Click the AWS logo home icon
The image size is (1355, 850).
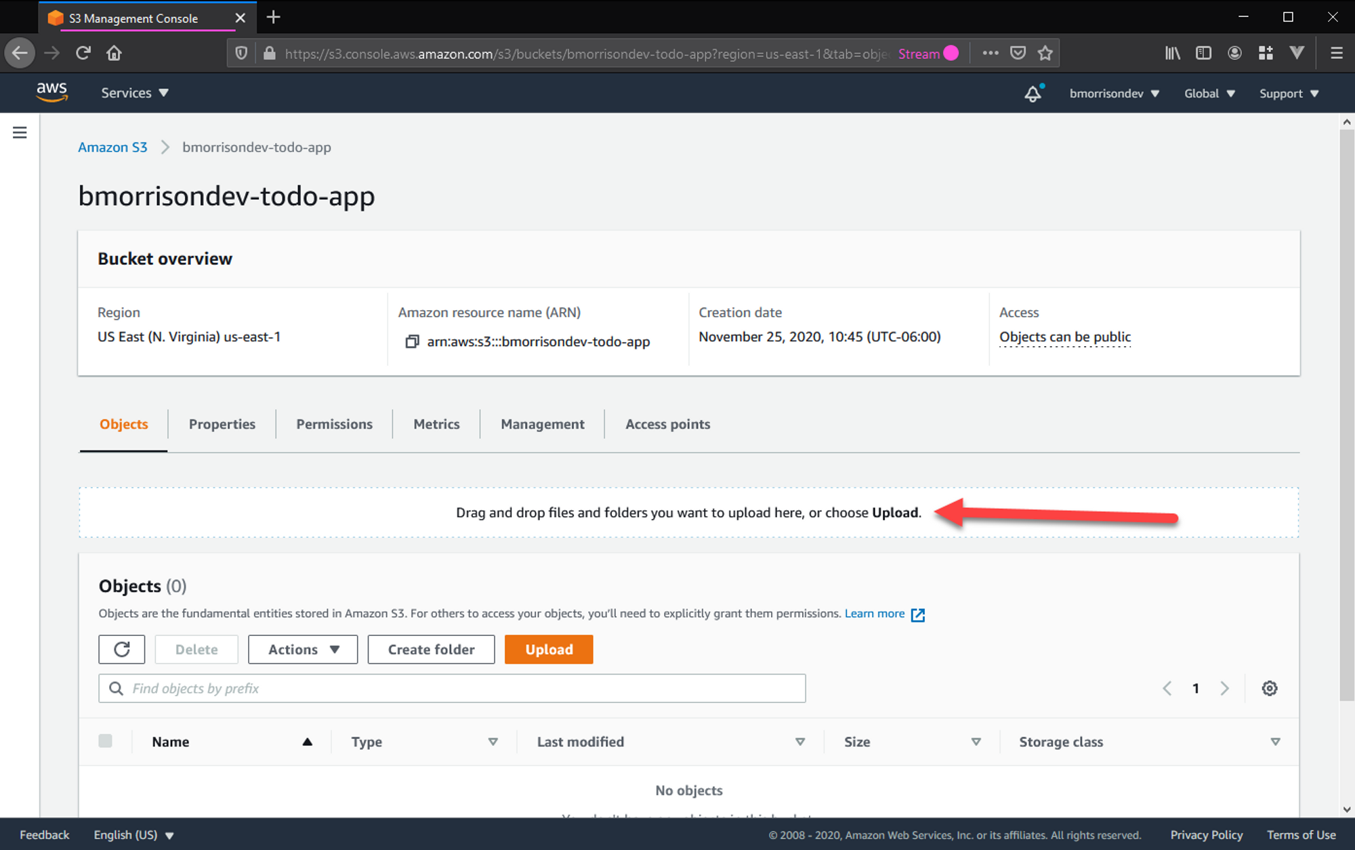pyautogui.click(x=51, y=92)
